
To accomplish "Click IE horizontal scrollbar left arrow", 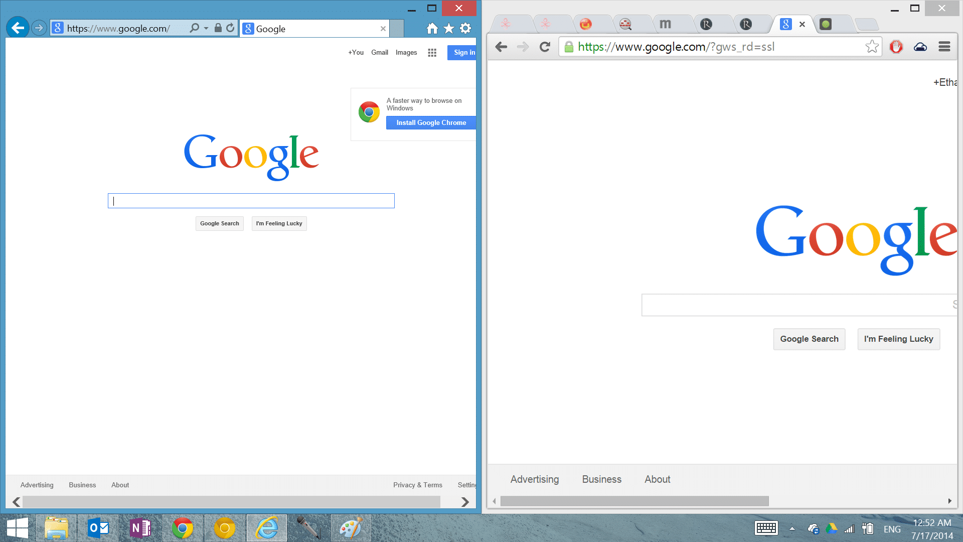I will click(16, 502).
